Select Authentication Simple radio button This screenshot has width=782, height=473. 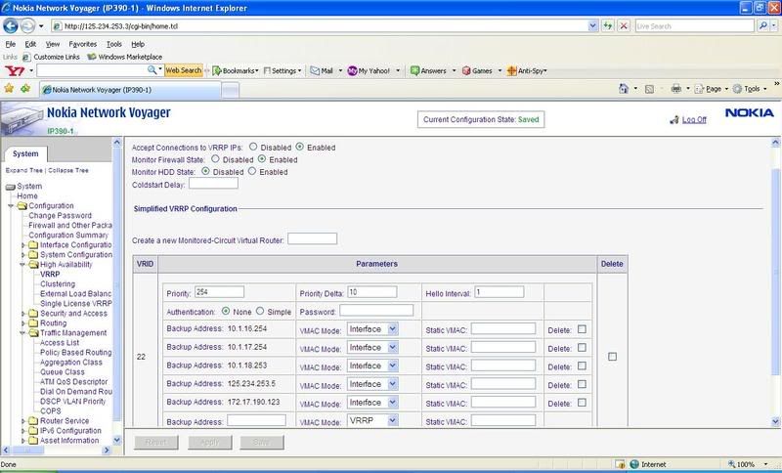click(x=260, y=311)
